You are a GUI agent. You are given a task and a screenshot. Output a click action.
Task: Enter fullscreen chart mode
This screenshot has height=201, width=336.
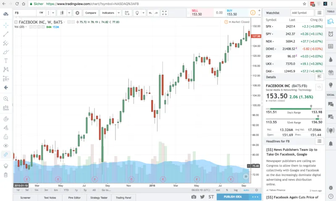tap(164, 13)
